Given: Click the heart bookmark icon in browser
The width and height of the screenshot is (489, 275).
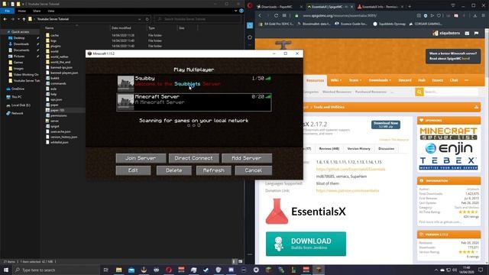Looking at the screenshot, I should point(439,15).
